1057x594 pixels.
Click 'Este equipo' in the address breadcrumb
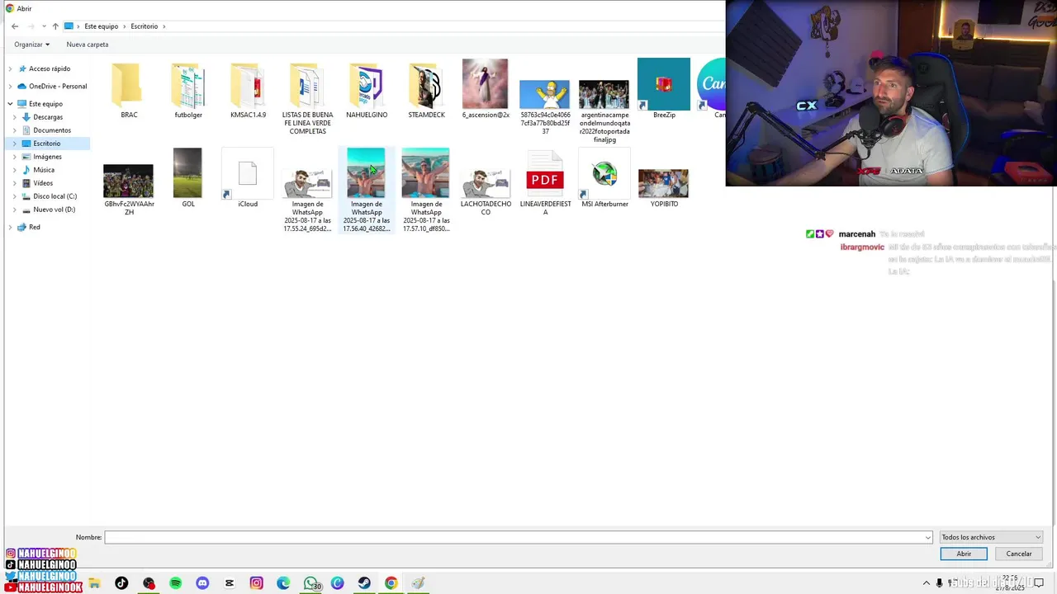(101, 26)
